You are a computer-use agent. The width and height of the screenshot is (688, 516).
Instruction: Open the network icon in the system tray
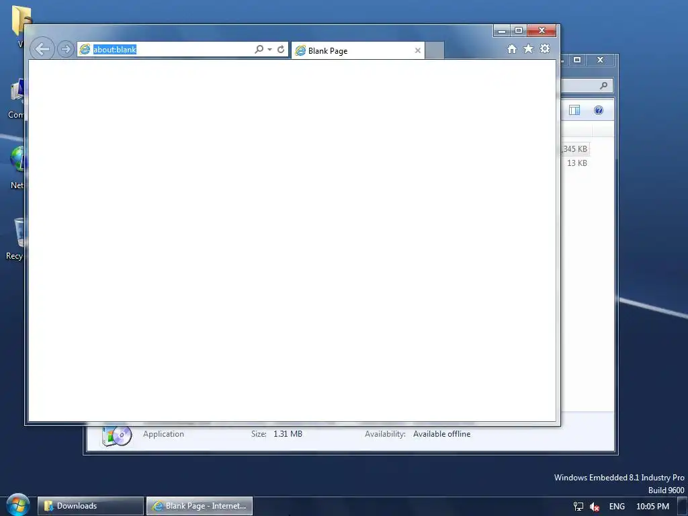point(578,507)
